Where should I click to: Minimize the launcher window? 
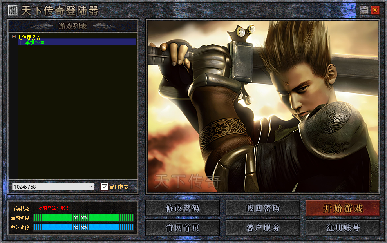(x=364, y=10)
